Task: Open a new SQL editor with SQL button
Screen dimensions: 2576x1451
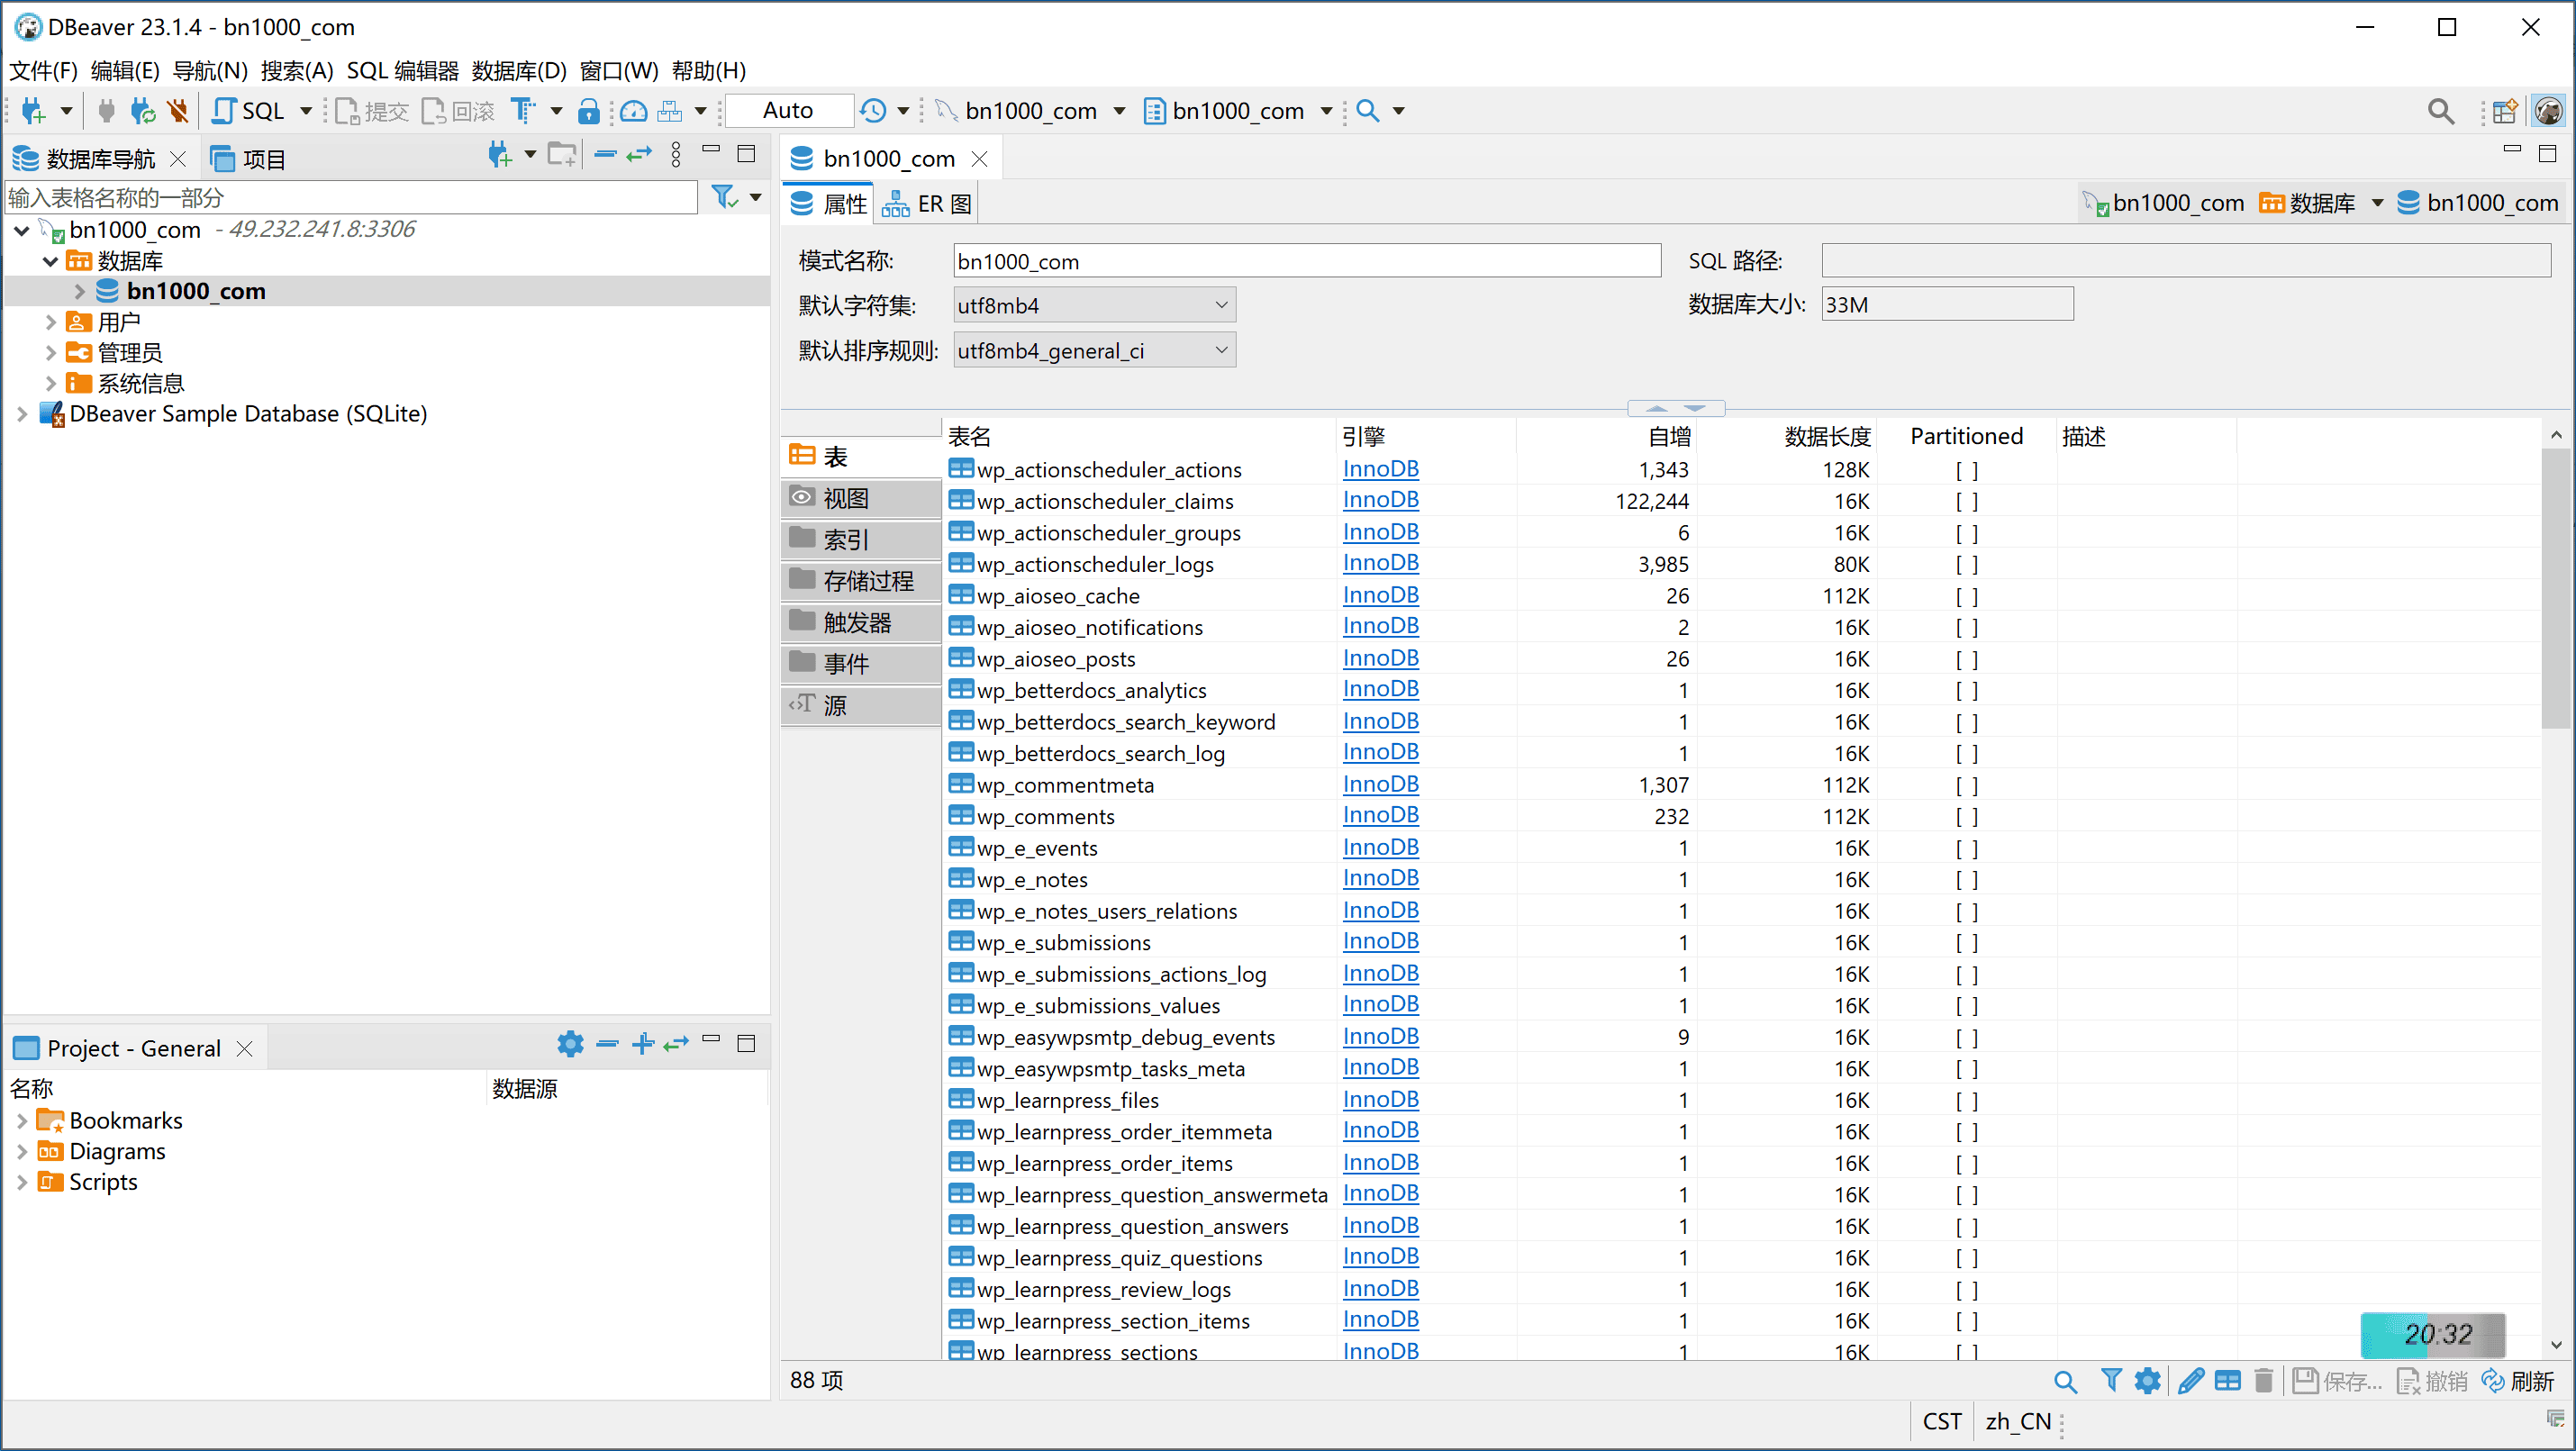Action: [250, 111]
